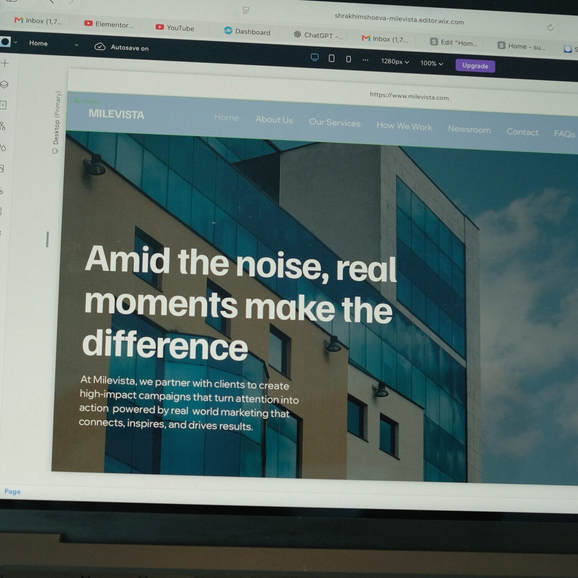The width and height of the screenshot is (578, 578).
Task: Click the About Us navigation link
Action: (x=274, y=120)
